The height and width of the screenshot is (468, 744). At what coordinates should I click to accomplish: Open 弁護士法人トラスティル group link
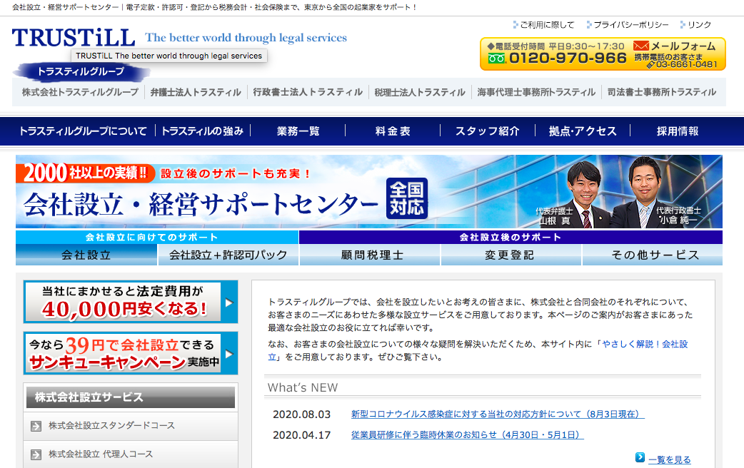click(196, 92)
